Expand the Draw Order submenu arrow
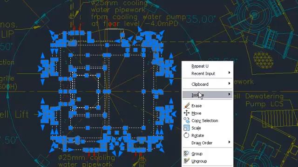 click(x=229, y=142)
